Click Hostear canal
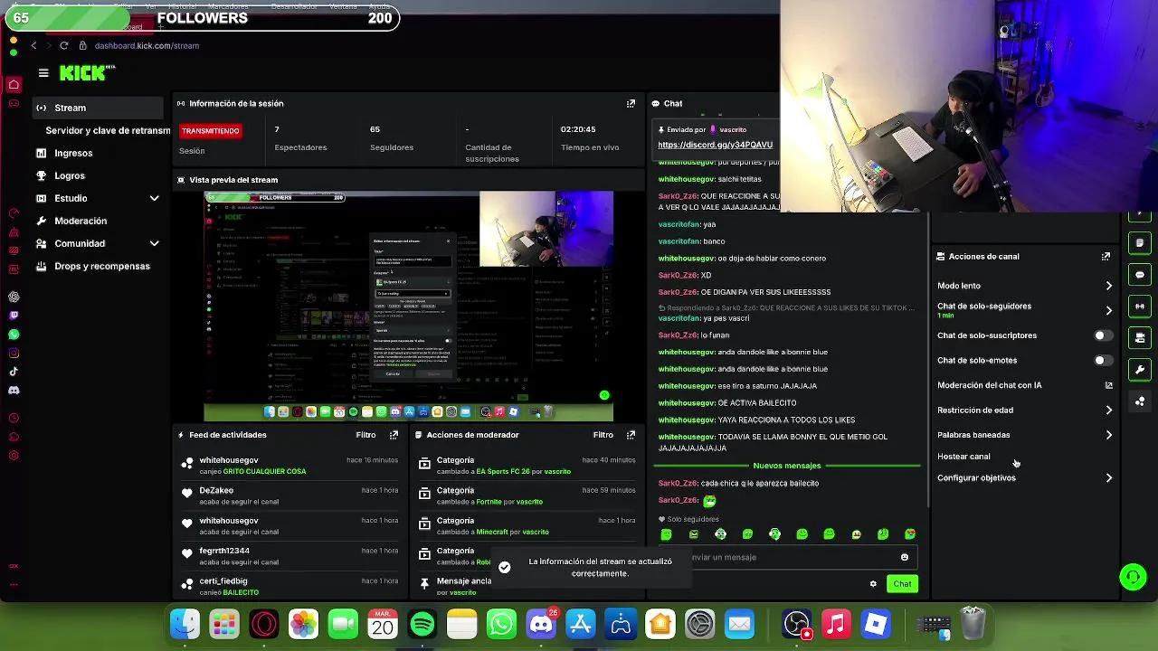Screen dimensions: 1158x651 (963, 457)
